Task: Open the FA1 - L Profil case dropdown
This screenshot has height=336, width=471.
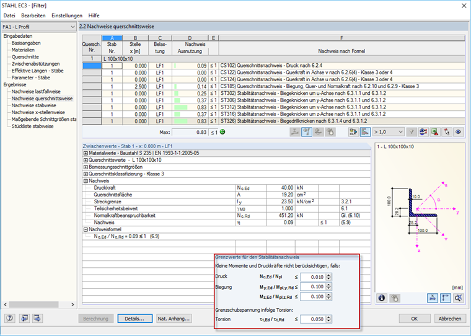Action: [39, 27]
